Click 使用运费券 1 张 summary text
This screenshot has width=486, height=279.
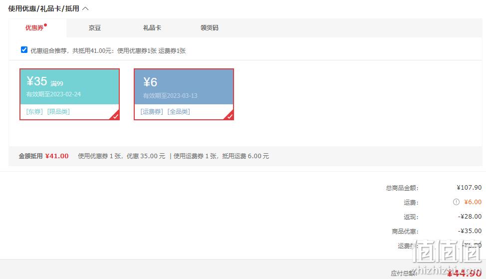pyautogui.click(x=195, y=156)
